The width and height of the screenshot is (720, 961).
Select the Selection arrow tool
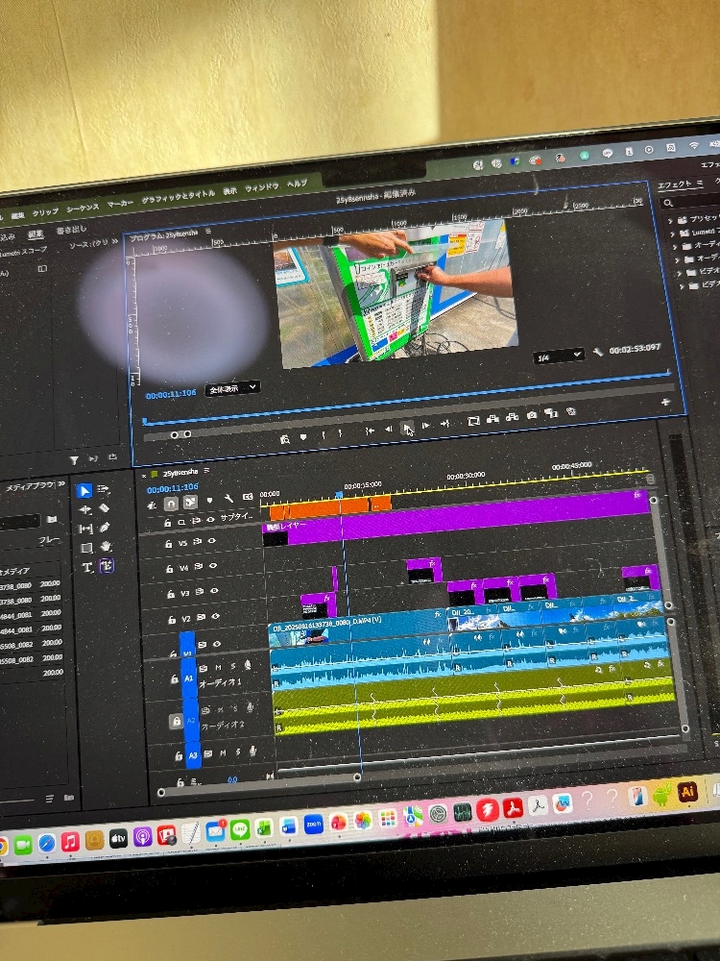[x=84, y=490]
